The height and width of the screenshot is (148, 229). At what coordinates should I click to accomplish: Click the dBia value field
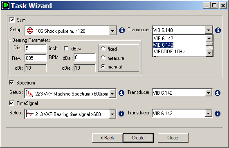[85, 68]
